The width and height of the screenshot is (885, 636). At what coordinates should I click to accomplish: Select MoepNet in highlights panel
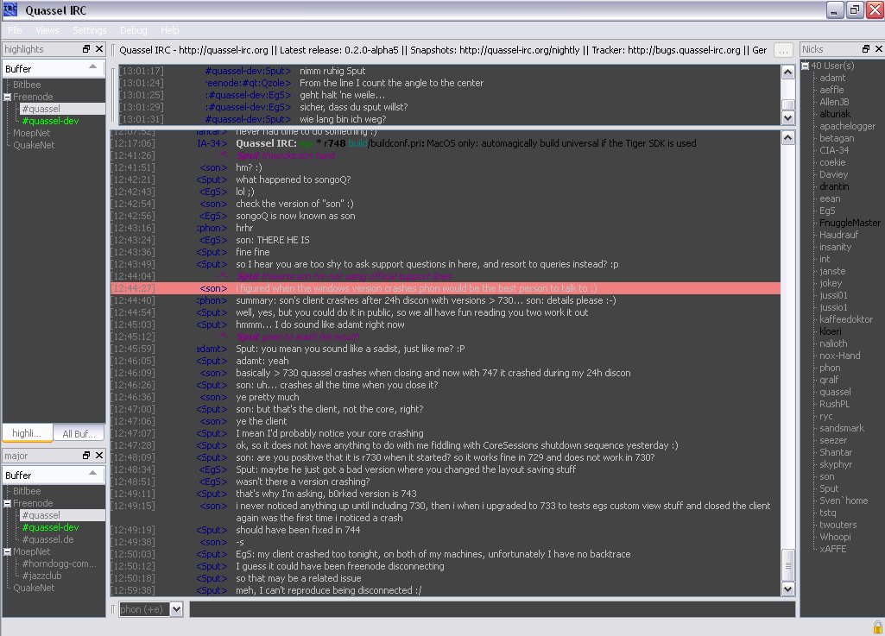click(32, 133)
